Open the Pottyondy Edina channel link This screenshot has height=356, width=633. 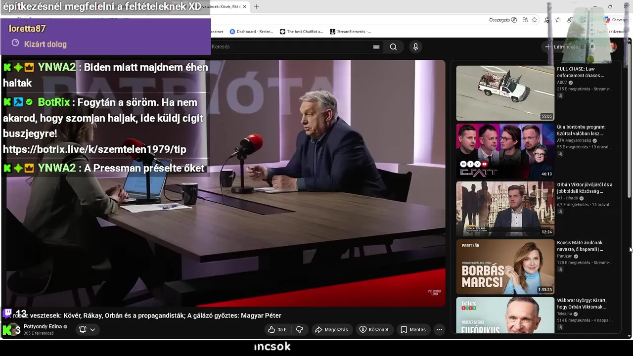pyautogui.click(x=43, y=327)
